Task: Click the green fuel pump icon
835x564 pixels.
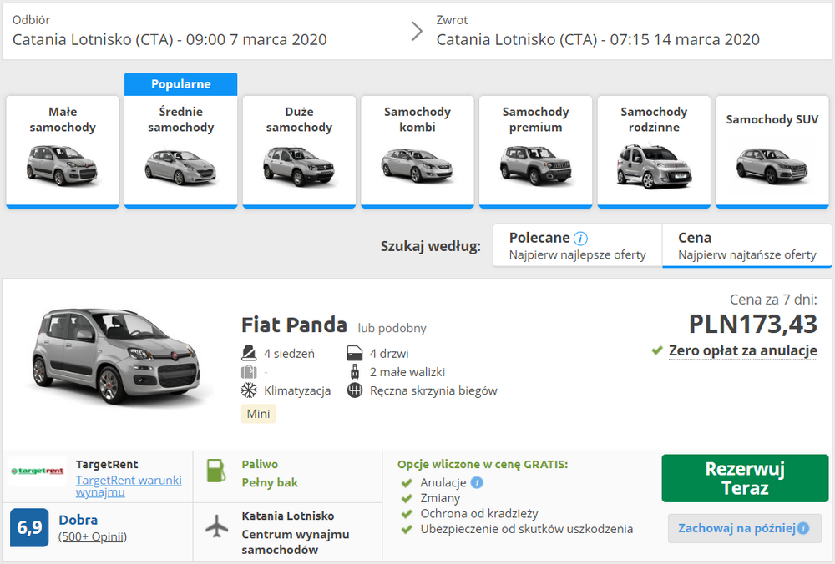Action: [216, 471]
